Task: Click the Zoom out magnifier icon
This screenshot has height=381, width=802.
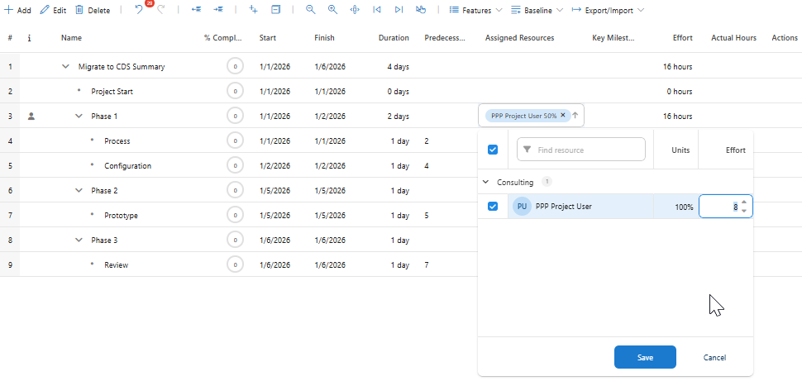Action: coord(310,11)
